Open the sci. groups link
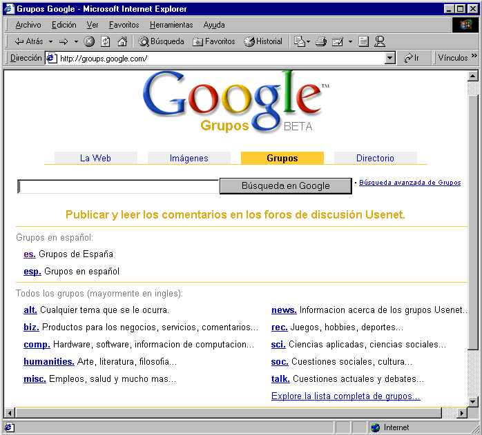 pos(278,345)
